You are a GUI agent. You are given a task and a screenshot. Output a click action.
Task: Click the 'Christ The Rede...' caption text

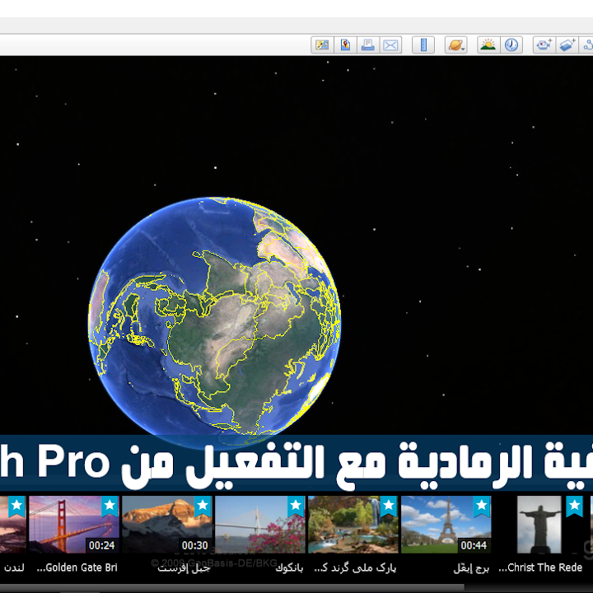click(540, 567)
